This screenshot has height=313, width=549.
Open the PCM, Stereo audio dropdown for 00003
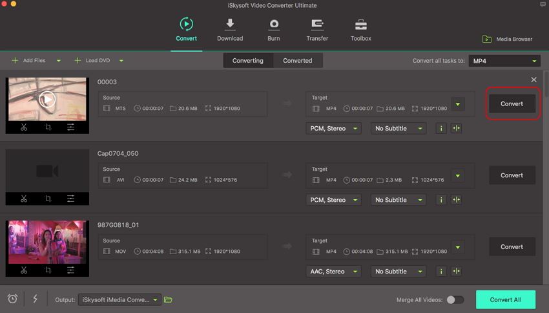[x=333, y=128]
